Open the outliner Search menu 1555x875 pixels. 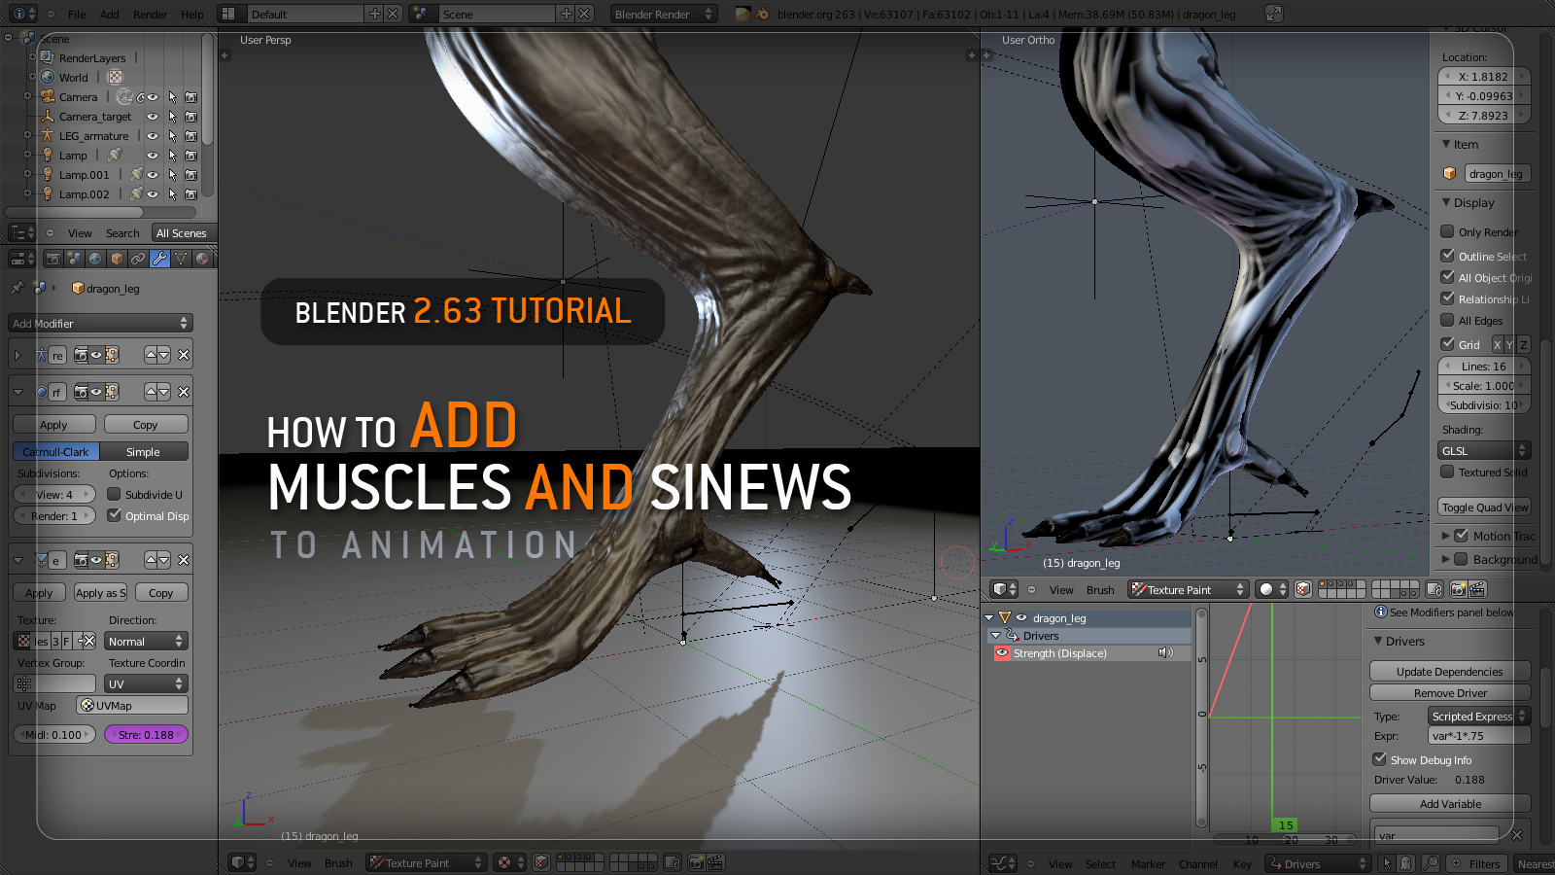click(x=122, y=233)
